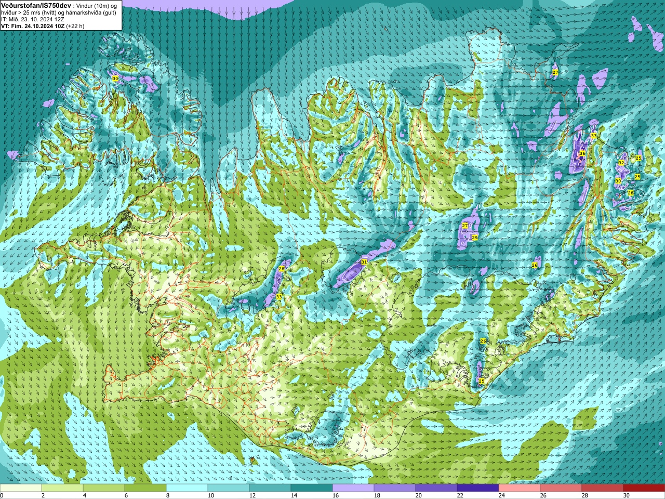Click the 18–20 purple legend swatch
Screen dimensions: 665x499
pyautogui.click(x=395, y=488)
